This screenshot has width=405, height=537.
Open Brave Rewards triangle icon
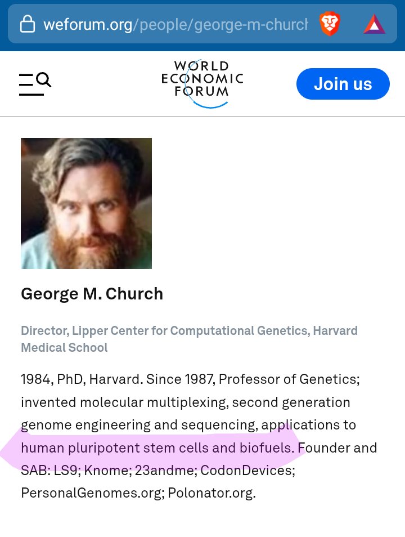click(374, 24)
